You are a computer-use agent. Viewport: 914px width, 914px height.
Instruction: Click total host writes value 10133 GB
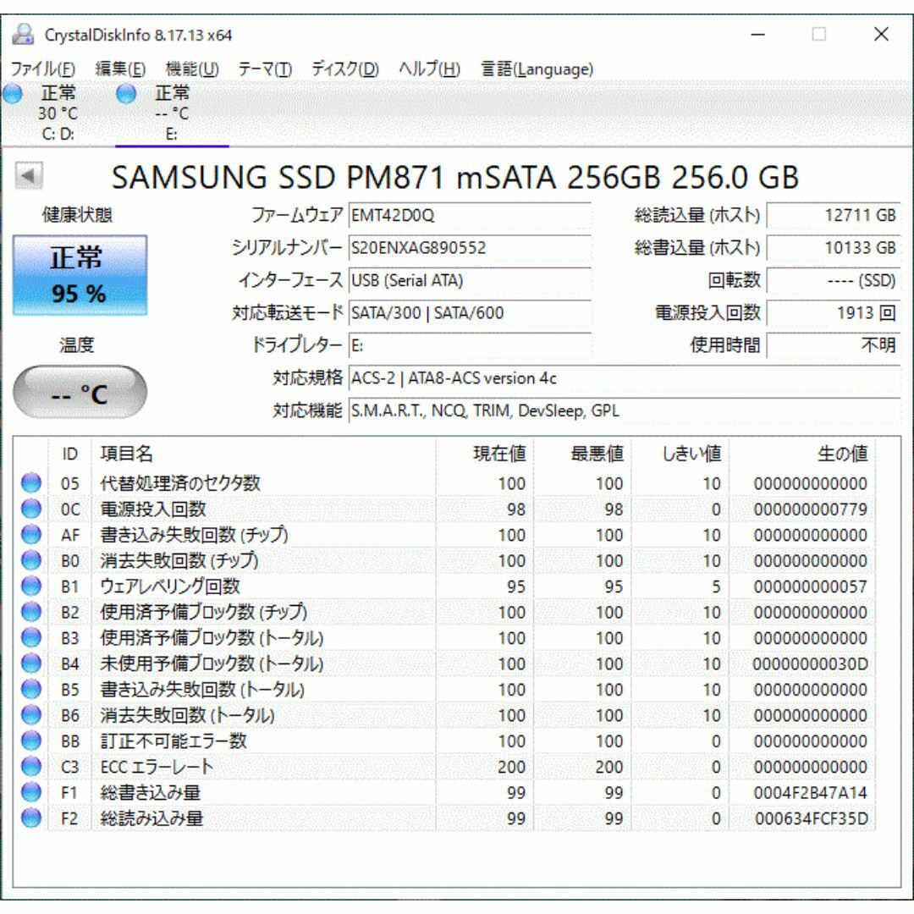(834, 248)
